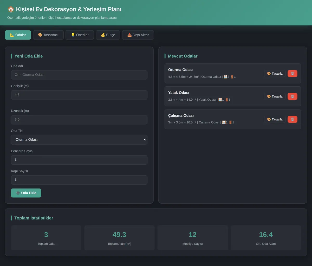This screenshot has width=312, height=266.
Task: Switch to the Tasarımcı tab
Action: pos(48,35)
